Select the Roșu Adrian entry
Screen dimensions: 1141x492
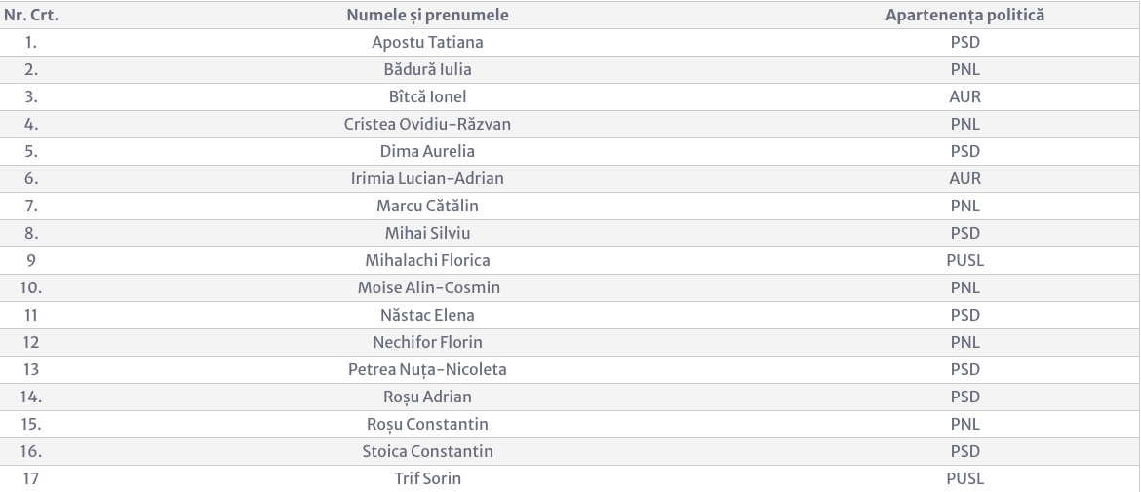pos(427,397)
